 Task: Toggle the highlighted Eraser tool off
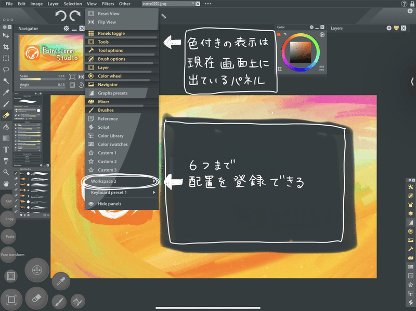point(6,116)
